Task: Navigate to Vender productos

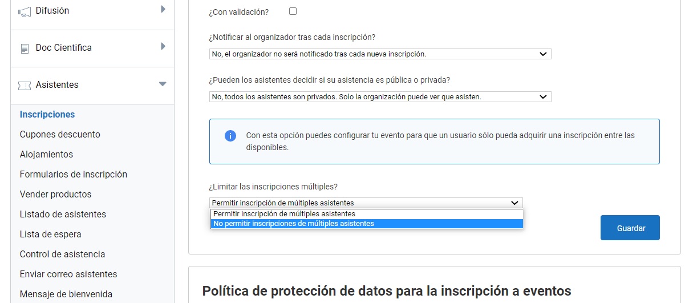Action: point(55,195)
